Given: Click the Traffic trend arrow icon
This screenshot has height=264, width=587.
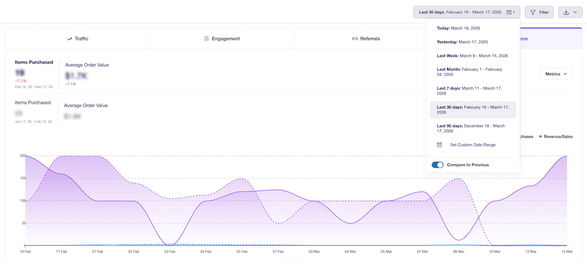Looking at the screenshot, I should click(69, 38).
